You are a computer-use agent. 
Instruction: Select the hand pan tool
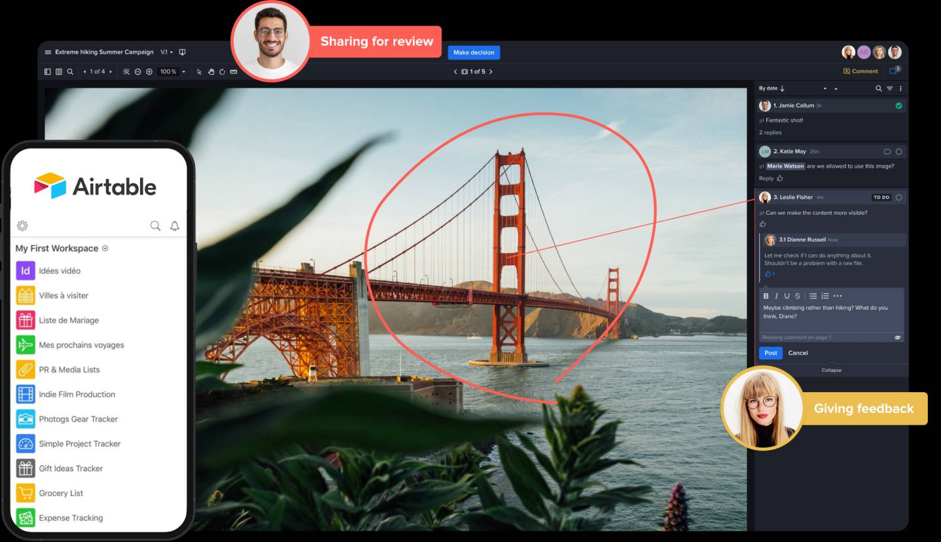pyautogui.click(x=211, y=71)
